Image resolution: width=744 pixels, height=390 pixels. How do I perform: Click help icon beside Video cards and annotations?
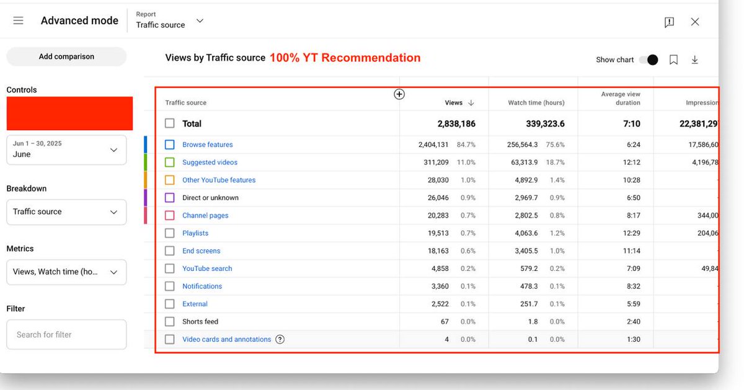pos(280,339)
